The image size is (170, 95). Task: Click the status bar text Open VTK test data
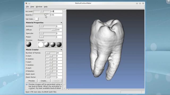(x=41, y=92)
